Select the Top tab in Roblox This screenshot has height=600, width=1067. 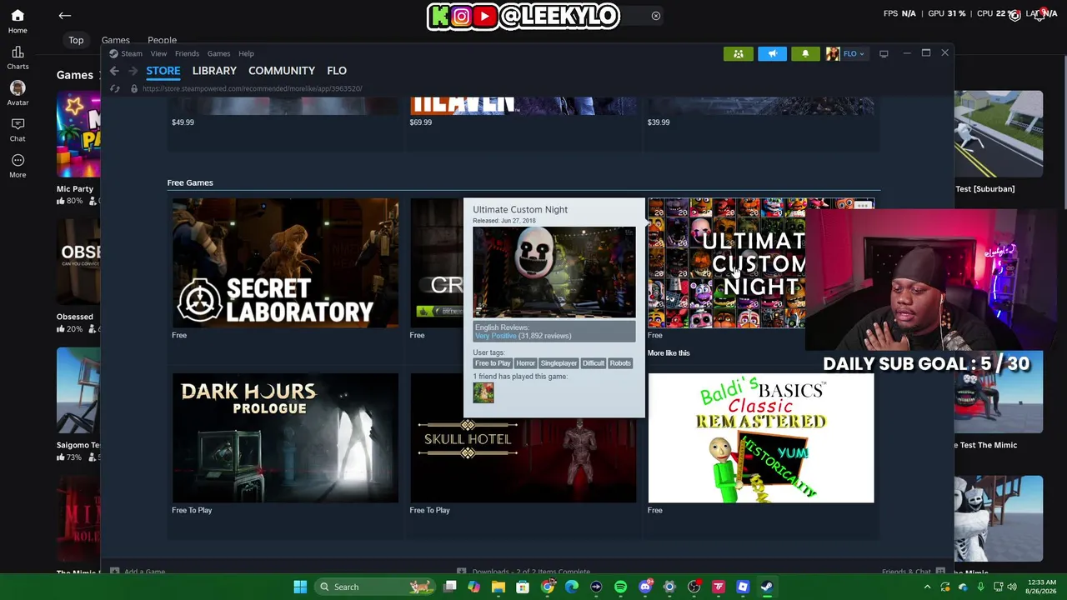(76, 40)
